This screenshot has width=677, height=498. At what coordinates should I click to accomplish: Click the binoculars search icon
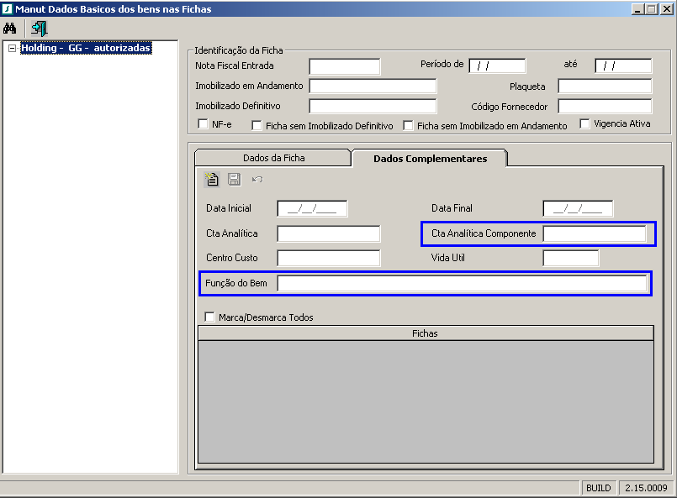(11, 28)
